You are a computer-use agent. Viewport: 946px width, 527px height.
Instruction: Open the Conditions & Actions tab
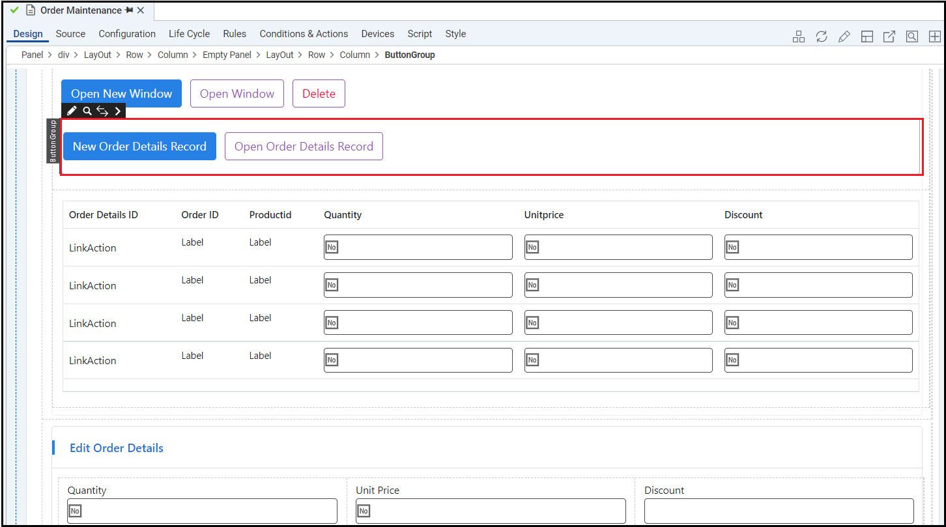coord(304,33)
